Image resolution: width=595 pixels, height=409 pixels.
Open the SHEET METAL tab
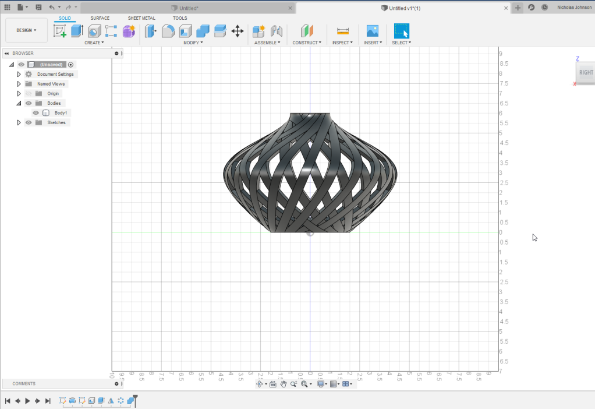[141, 18]
